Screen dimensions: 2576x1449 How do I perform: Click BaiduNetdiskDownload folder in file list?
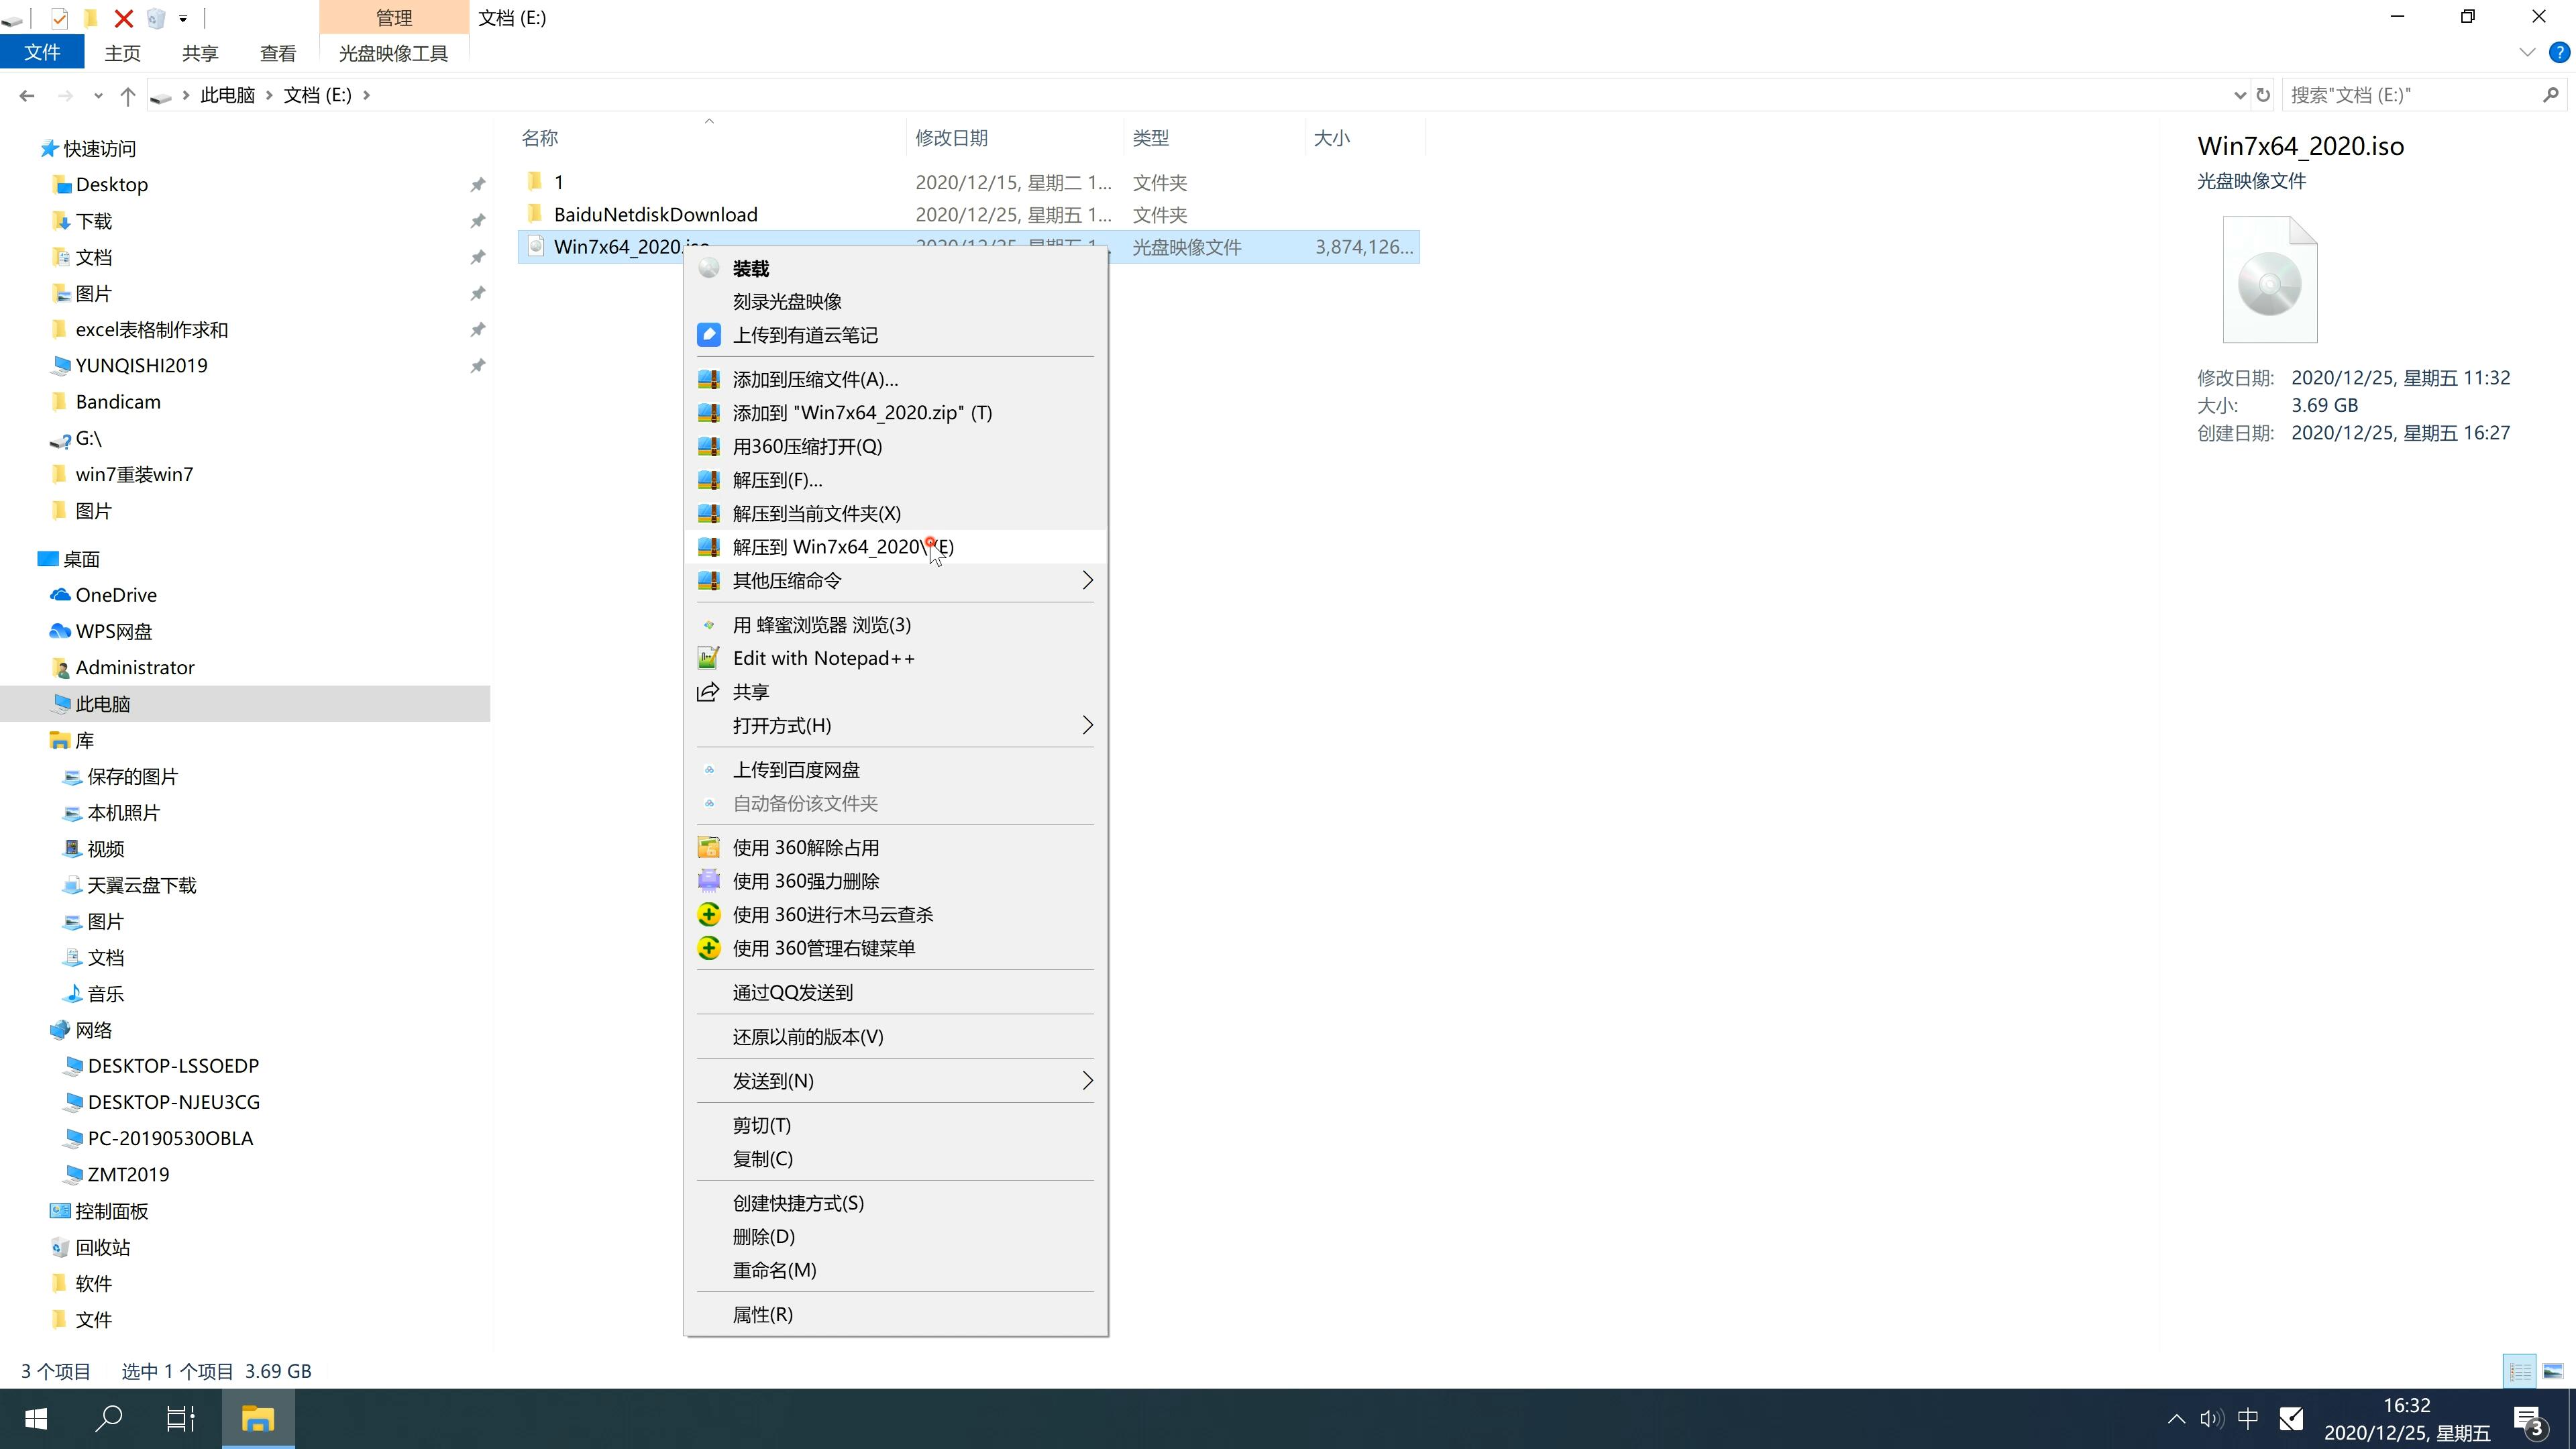(x=655, y=214)
